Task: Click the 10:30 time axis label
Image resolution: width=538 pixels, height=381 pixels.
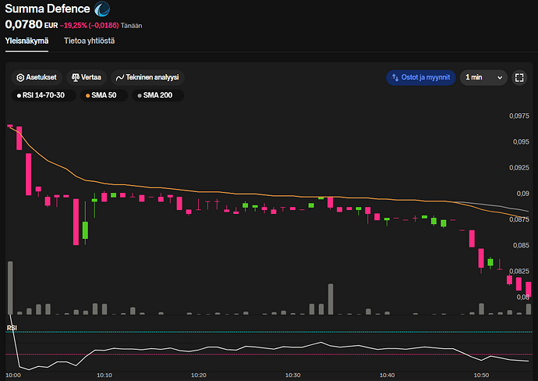Action: [x=292, y=376]
